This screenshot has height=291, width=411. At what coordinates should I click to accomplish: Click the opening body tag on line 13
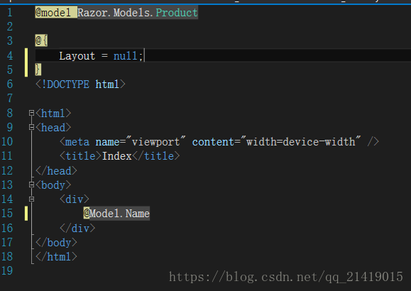click(x=53, y=185)
